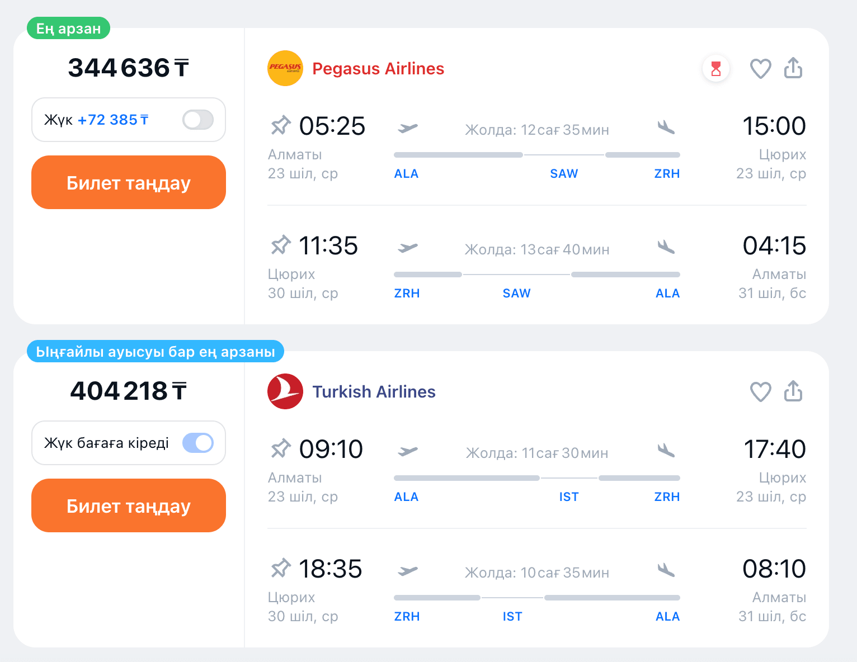Viewport: 857px width, 662px height.
Task: Click the 'Ең арзан' cheapest badge
Action: (x=68, y=29)
